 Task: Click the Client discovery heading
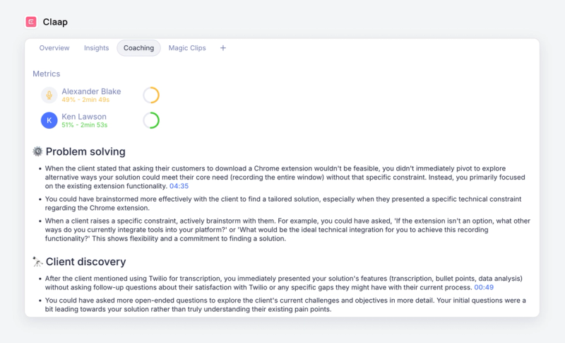(x=85, y=262)
